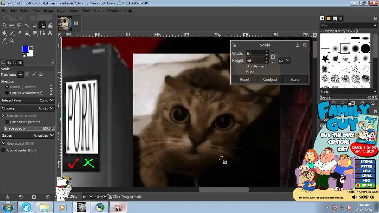Viewport: 379px width, 213px height.
Task: Open the Layer menu
Action: [x=61, y=11]
